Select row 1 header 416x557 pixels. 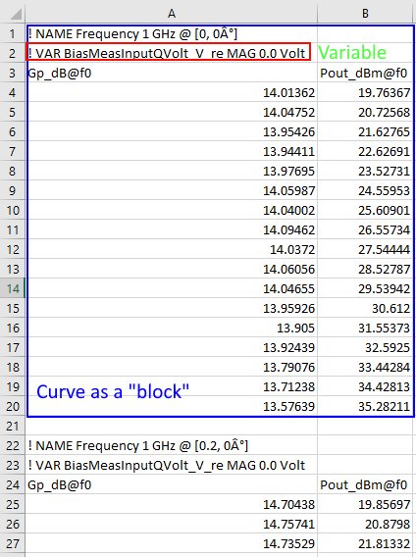point(13,33)
